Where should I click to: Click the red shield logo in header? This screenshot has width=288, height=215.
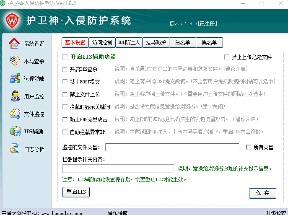14,21
